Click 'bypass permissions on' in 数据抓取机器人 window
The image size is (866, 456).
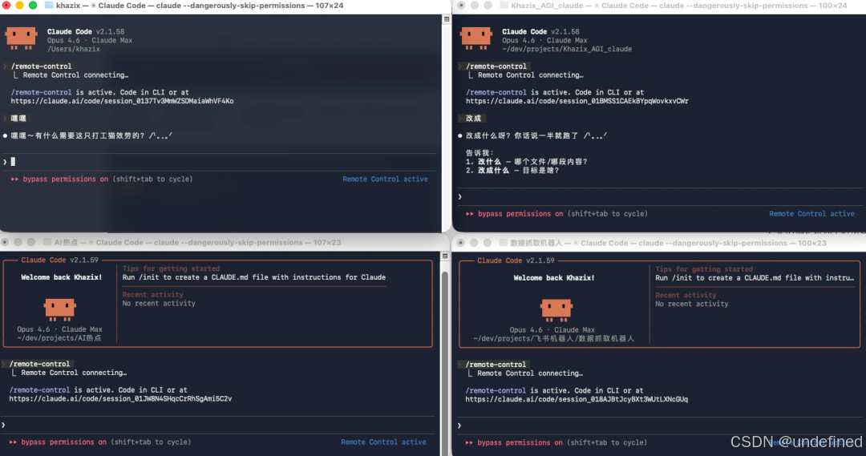pyautogui.click(x=520, y=442)
